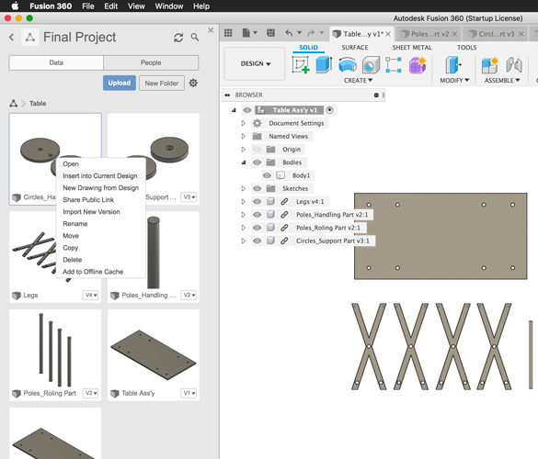Viewport: 538px width, 459px height.
Task: Select the Rectangular Pattern tool
Action: [394, 65]
